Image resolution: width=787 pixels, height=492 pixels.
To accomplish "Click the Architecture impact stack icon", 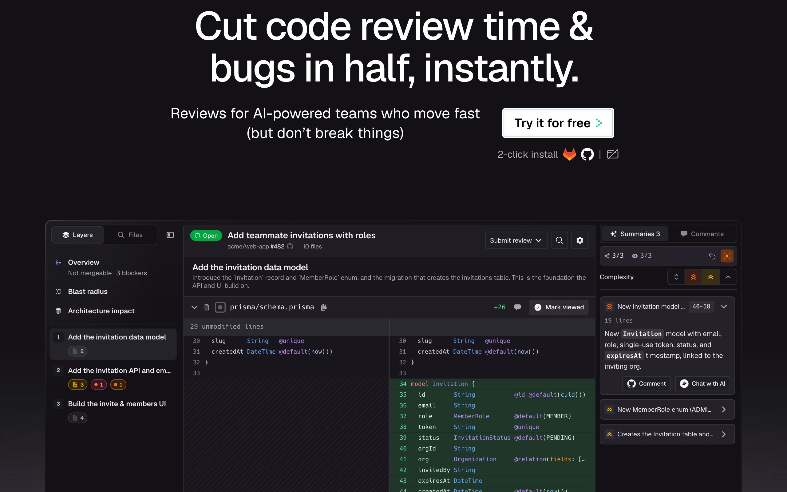I will pos(58,311).
